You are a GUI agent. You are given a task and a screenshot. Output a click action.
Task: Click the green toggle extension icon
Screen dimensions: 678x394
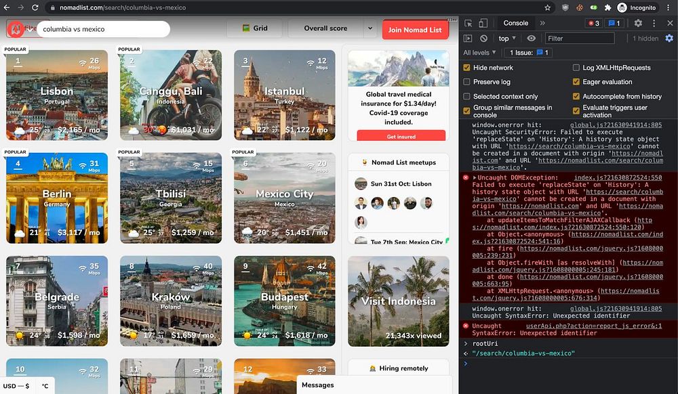[x=594, y=7]
